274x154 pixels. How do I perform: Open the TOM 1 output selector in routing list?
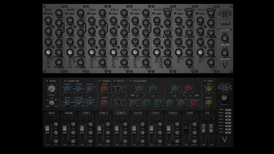click(228, 116)
